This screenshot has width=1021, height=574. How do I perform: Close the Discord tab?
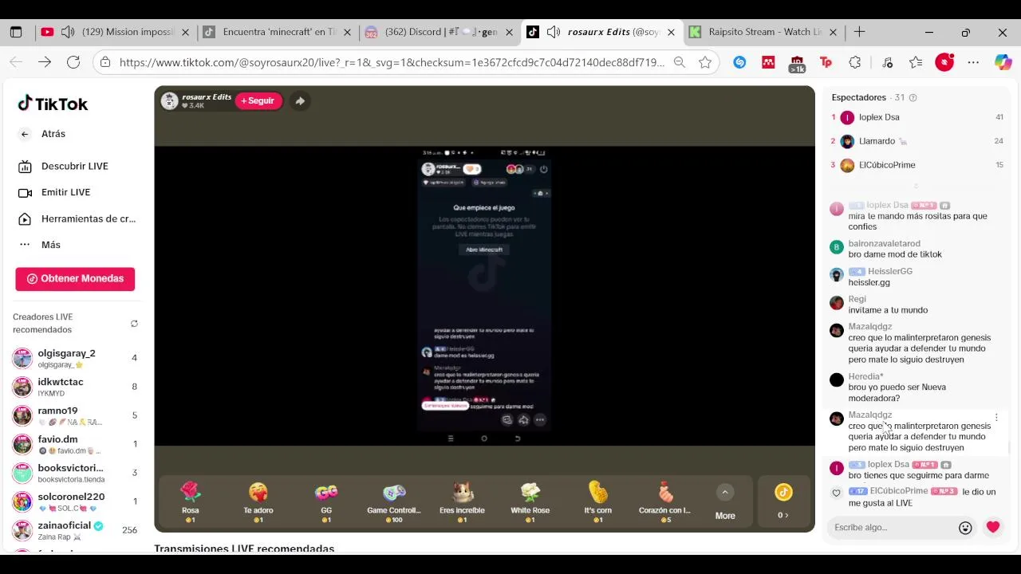tap(511, 32)
